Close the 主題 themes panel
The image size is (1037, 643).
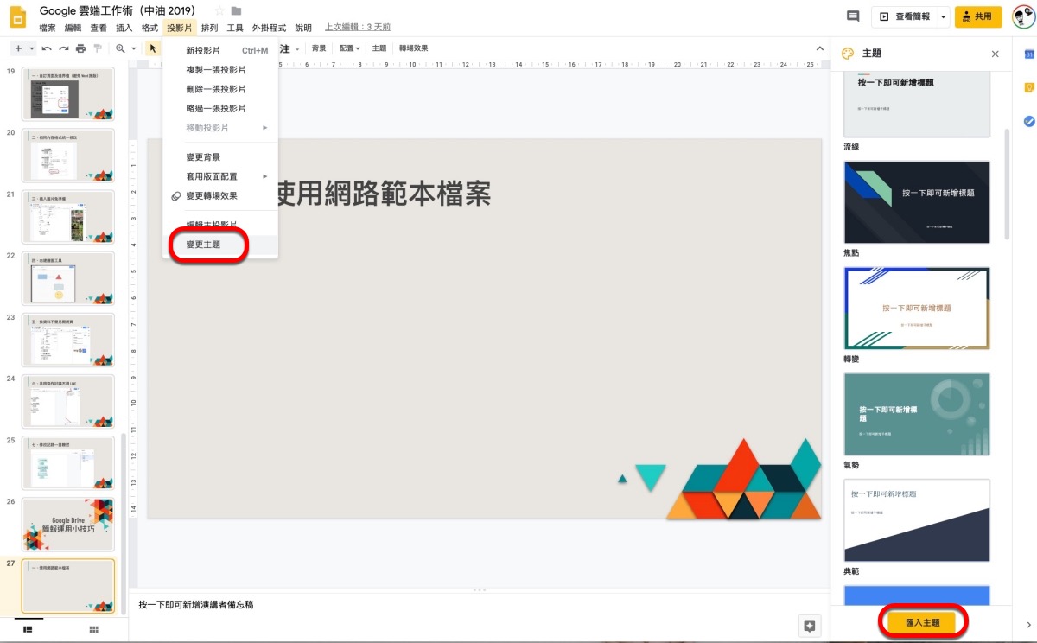[x=995, y=54]
